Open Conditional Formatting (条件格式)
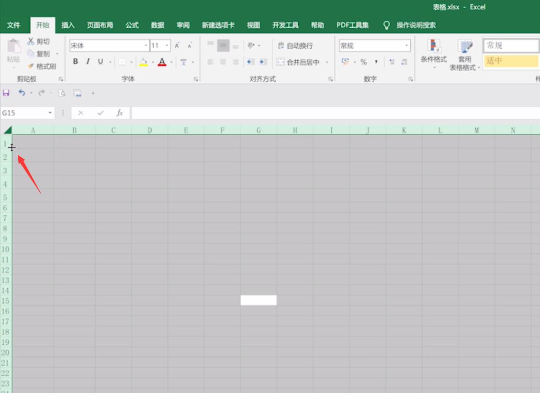The width and height of the screenshot is (540, 393). click(x=434, y=53)
